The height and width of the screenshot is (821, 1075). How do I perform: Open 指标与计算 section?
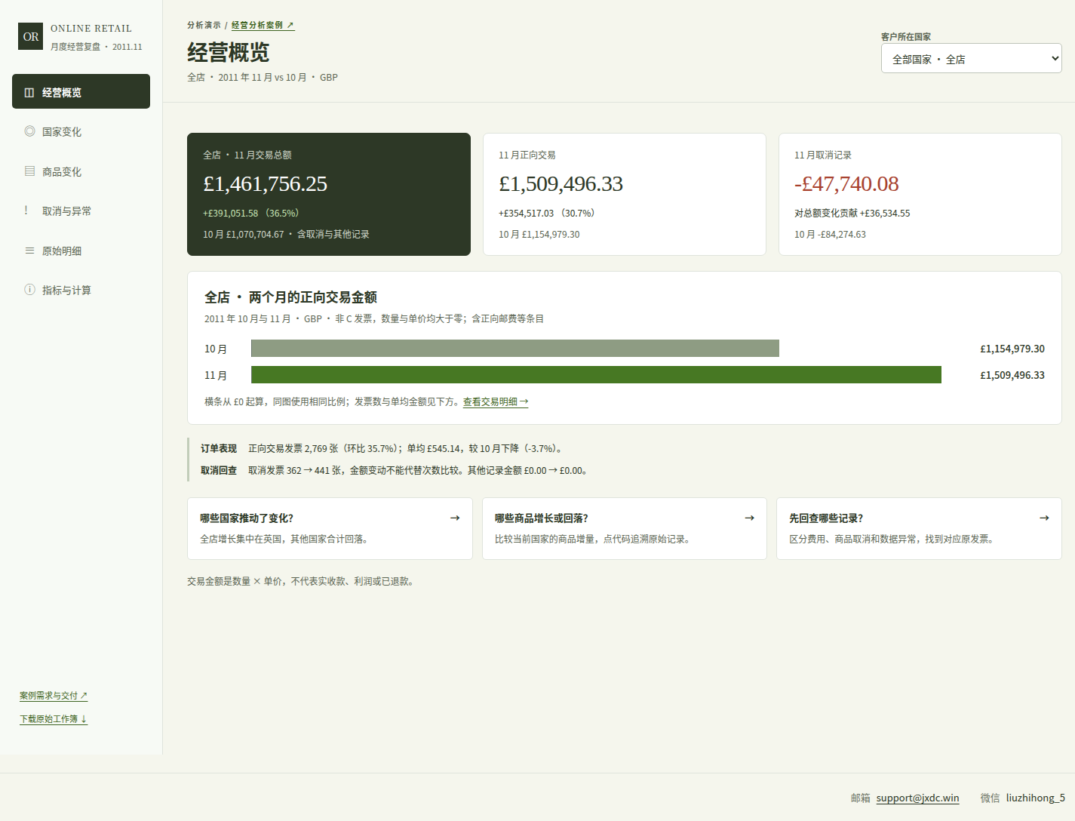click(x=81, y=290)
